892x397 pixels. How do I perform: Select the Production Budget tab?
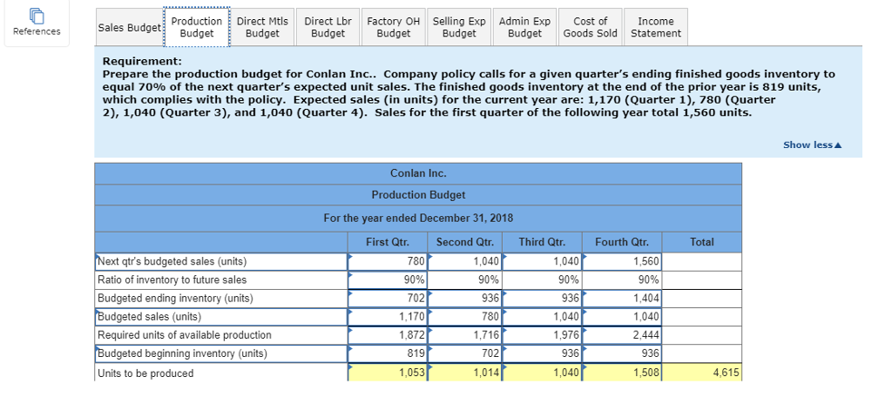point(197,27)
